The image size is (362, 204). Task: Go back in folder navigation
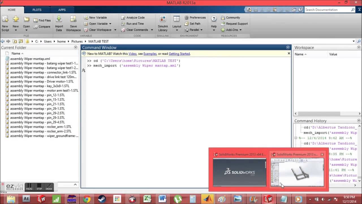click(x=3, y=41)
